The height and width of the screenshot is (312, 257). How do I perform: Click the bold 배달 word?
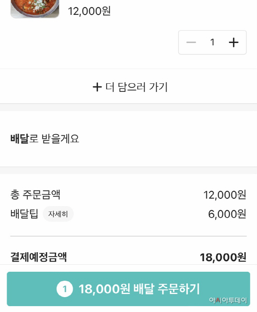click(x=20, y=139)
